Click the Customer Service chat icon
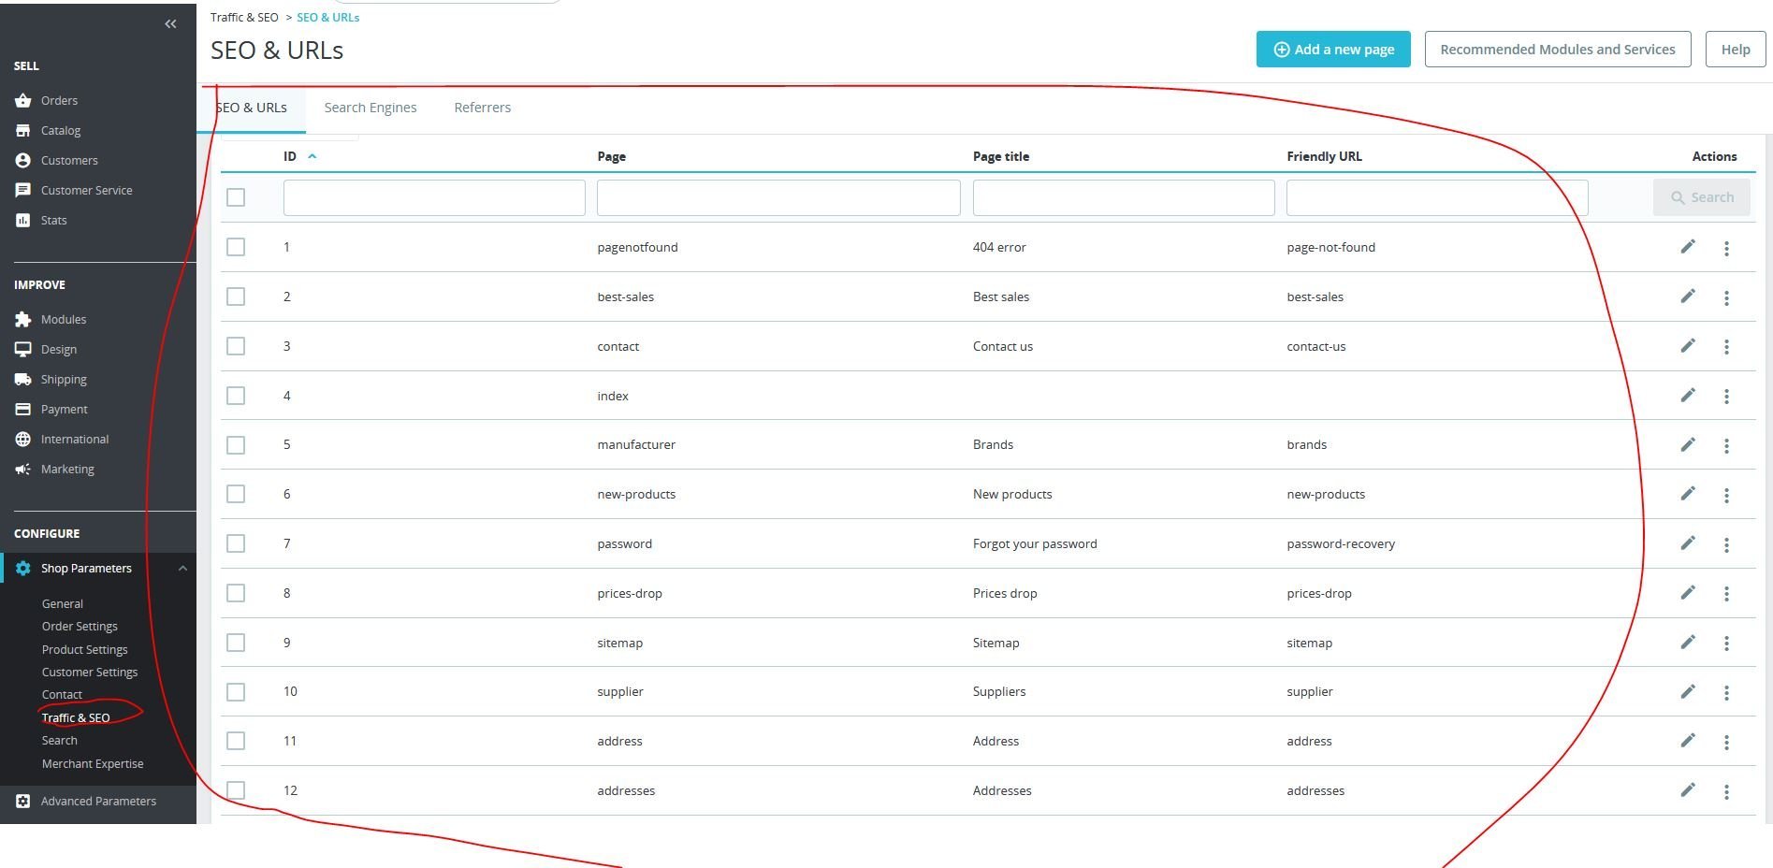1773x868 pixels. click(x=23, y=190)
